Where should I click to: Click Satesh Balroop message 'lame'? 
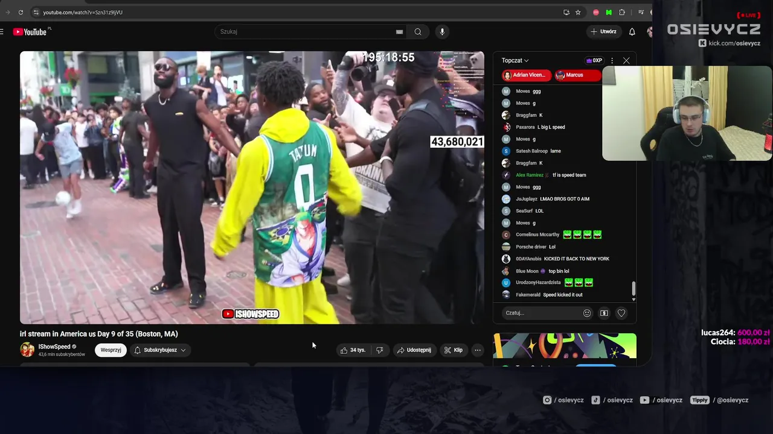[x=556, y=151]
